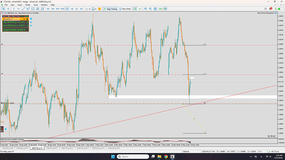Switch to AUDUSD.p,M15 chart tab
The height and width of the screenshot is (160, 285).
(114, 148)
